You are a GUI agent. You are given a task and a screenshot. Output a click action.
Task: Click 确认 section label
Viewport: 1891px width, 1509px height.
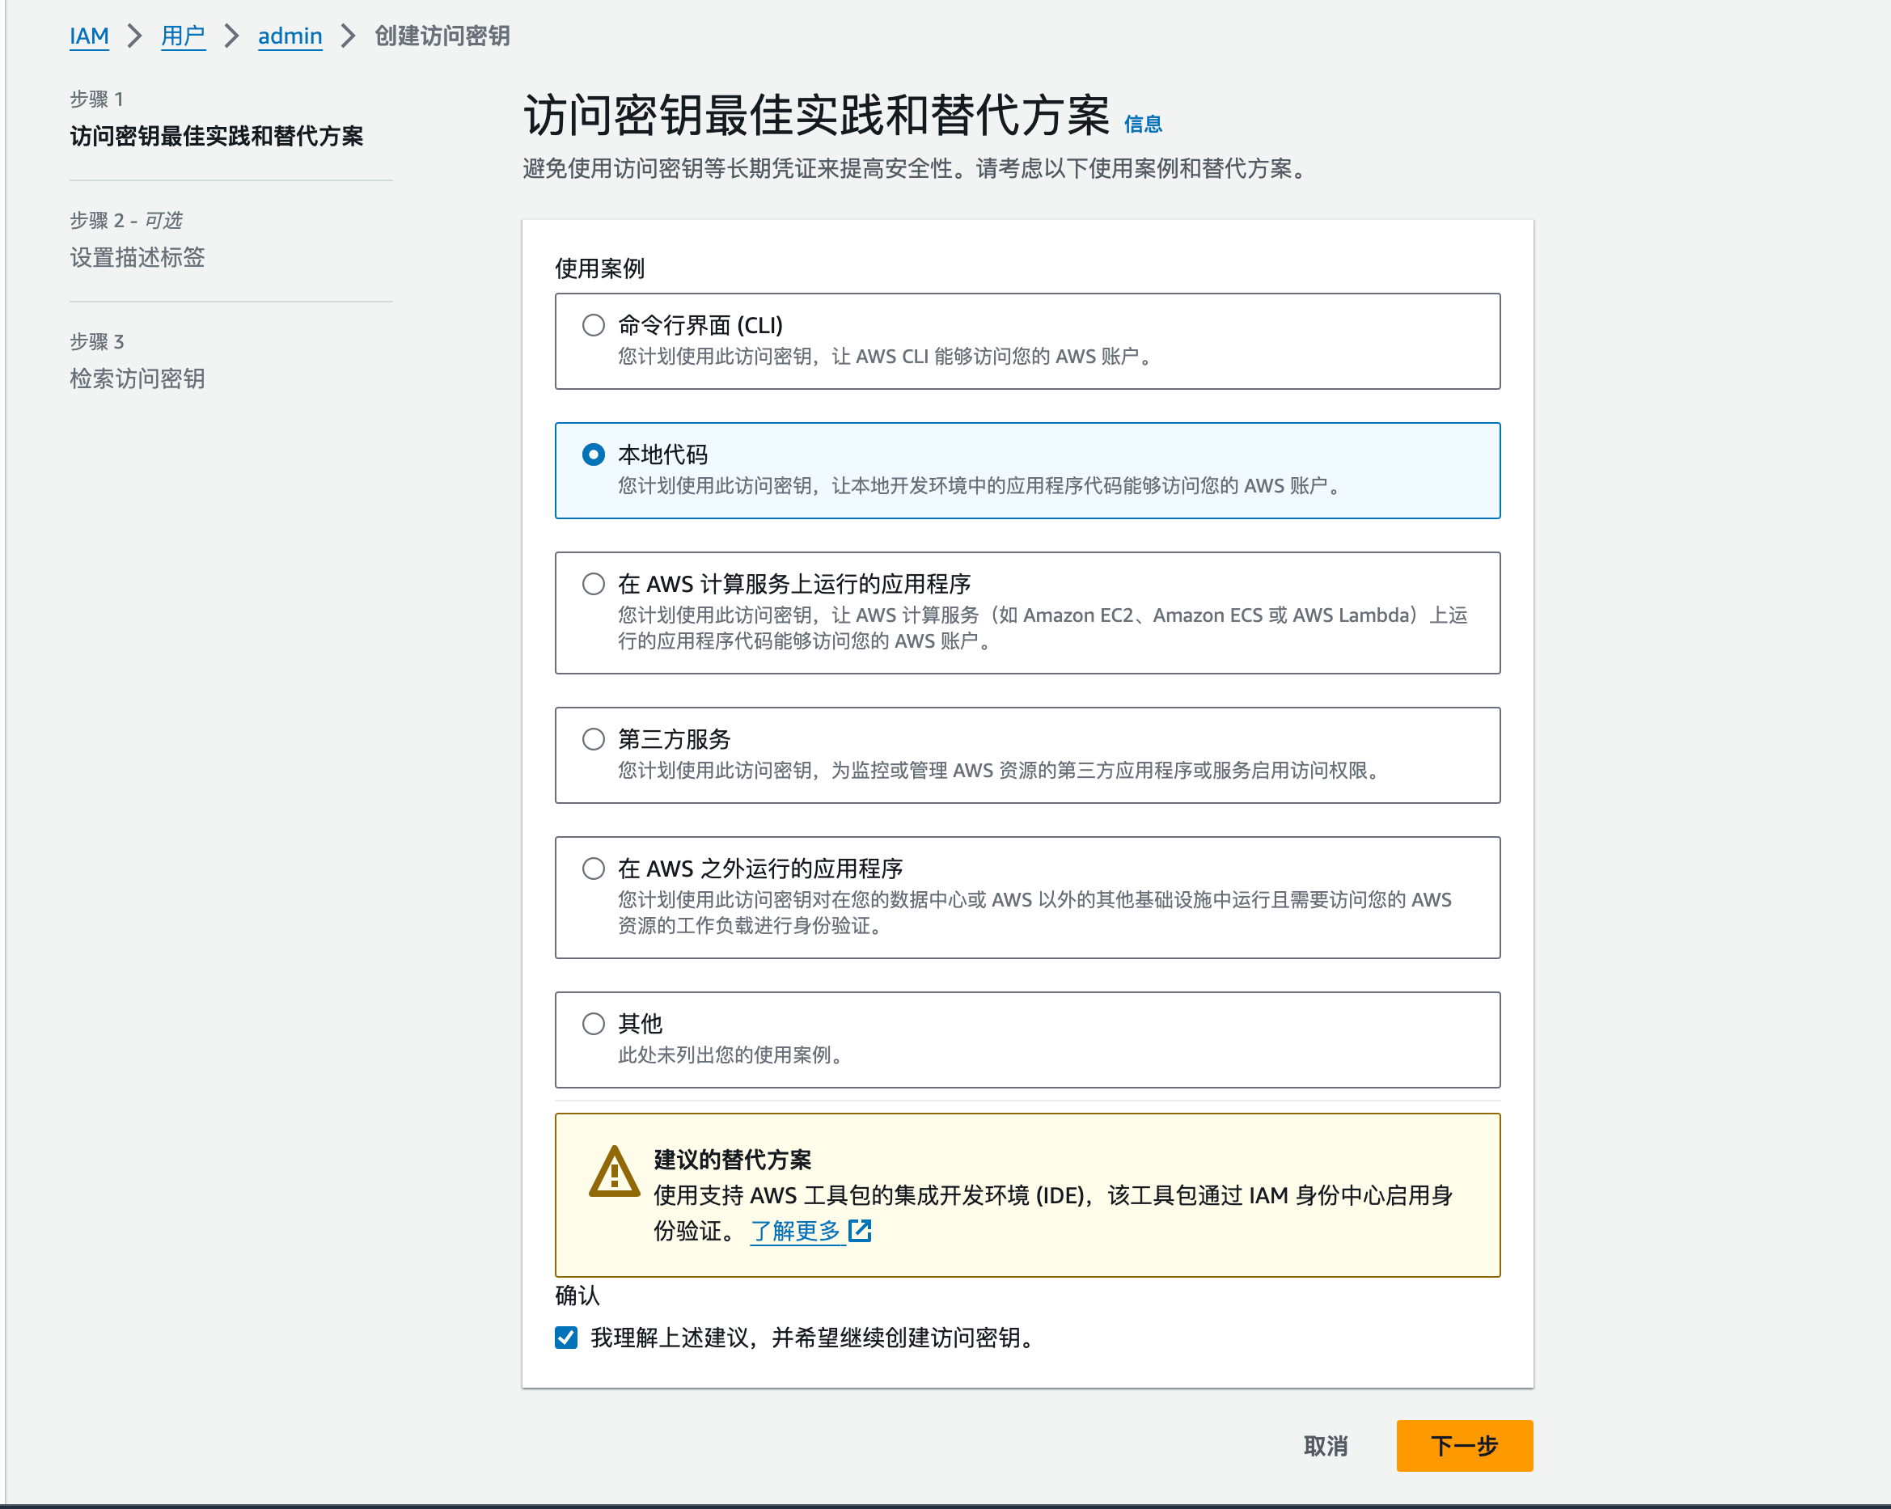click(577, 1295)
